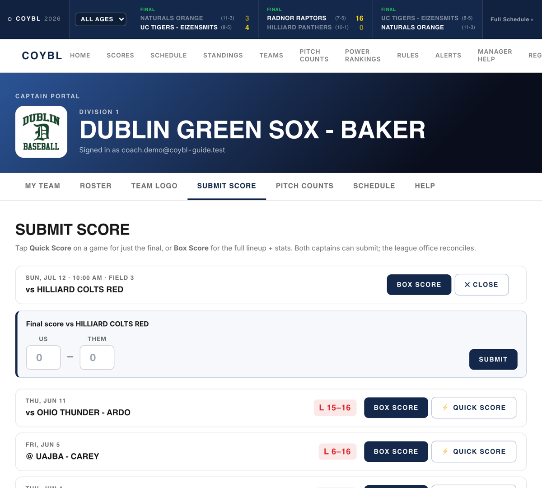542x488 pixels.
Task: Switch to captain portal SCHEDULE tab
Action: (374, 186)
